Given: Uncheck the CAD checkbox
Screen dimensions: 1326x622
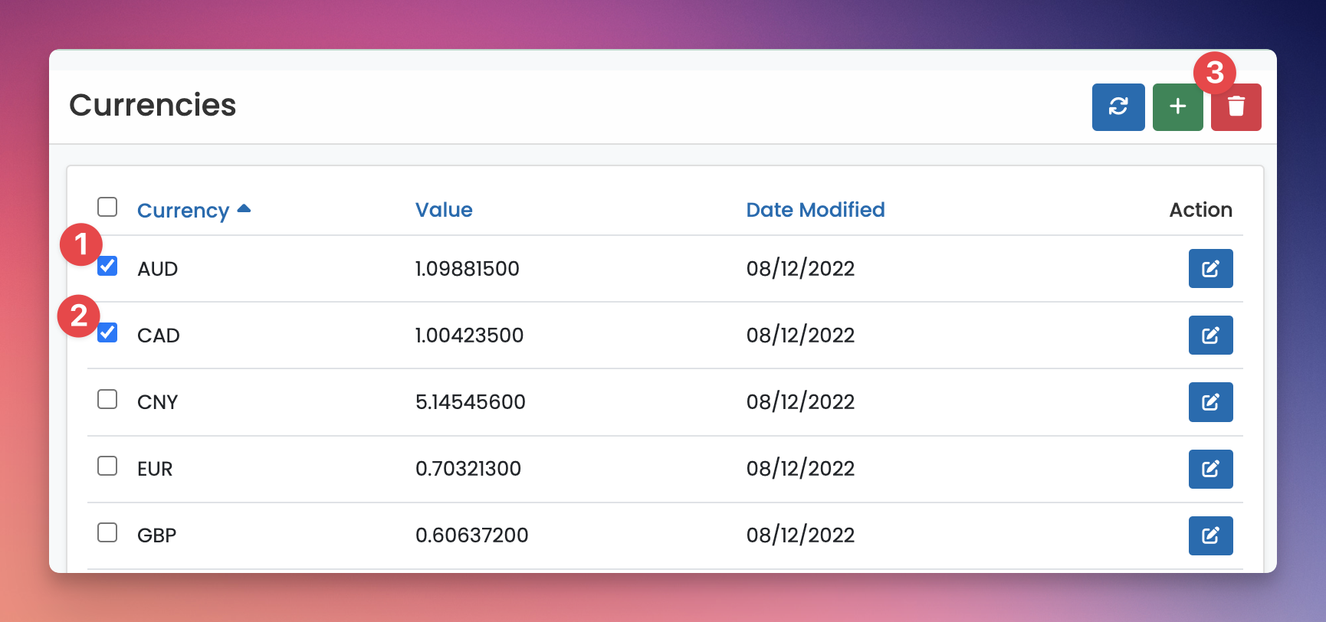Looking at the screenshot, I should coord(107,333).
